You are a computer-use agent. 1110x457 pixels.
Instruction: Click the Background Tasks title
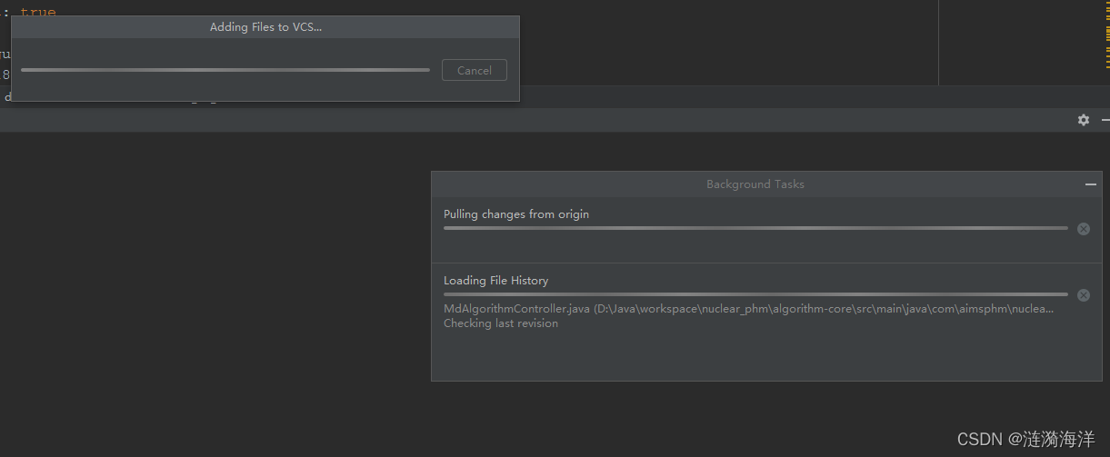click(755, 184)
